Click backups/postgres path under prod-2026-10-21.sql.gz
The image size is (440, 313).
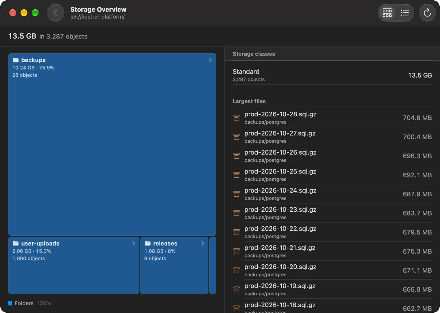pyautogui.click(x=265, y=256)
